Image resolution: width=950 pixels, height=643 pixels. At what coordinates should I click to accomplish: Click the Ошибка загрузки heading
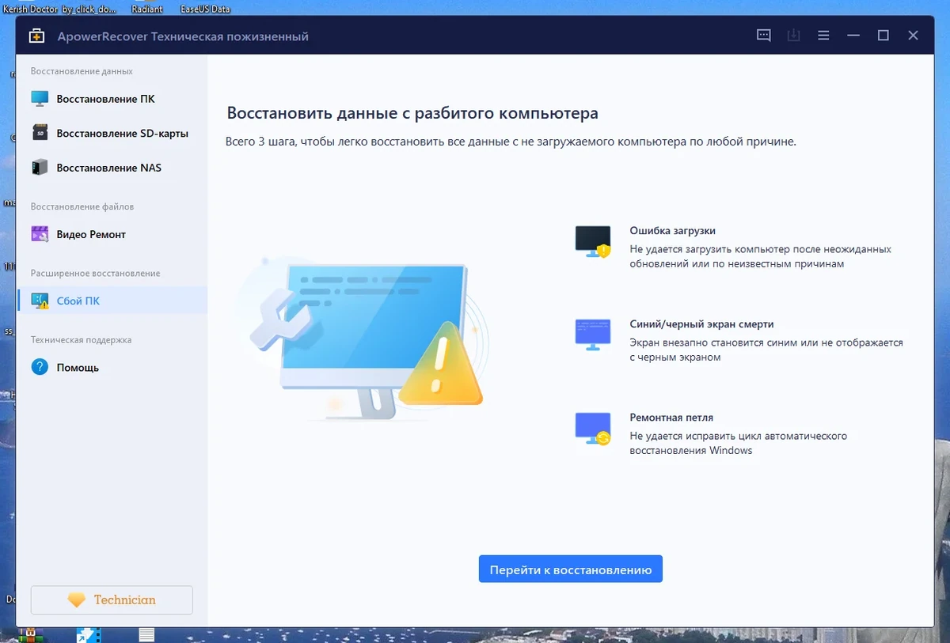tap(672, 231)
